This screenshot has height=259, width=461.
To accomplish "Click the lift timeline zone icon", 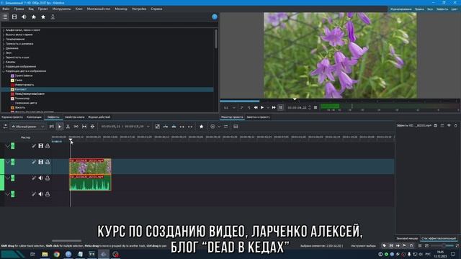I will tap(190, 127).
